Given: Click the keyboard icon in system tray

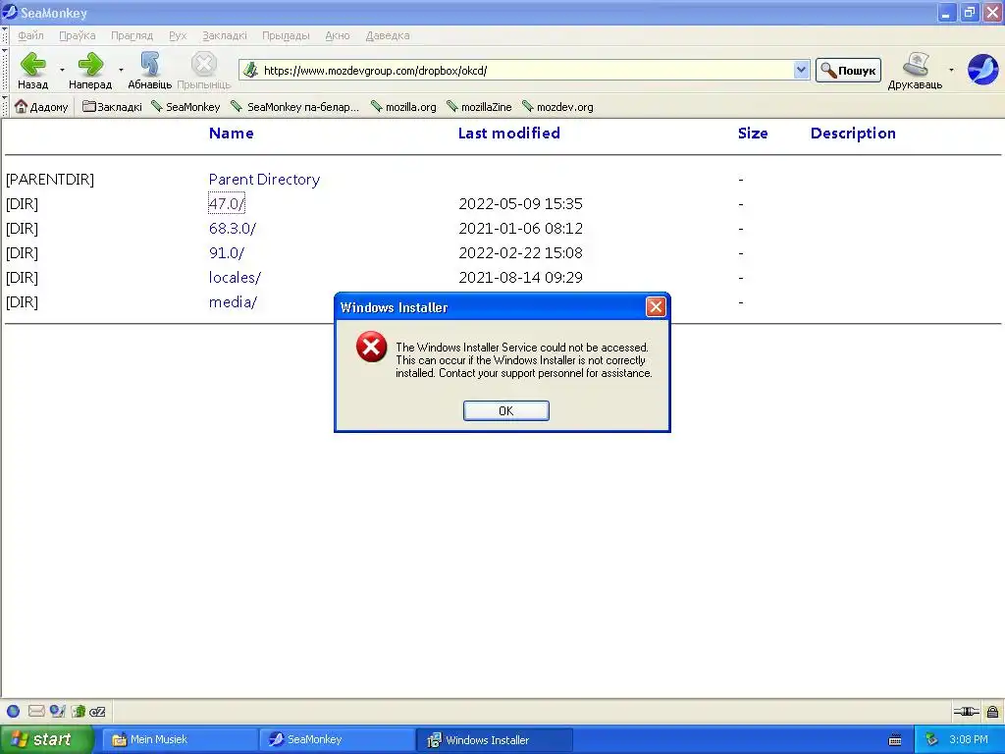Looking at the screenshot, I should click(x=895, y=740).
